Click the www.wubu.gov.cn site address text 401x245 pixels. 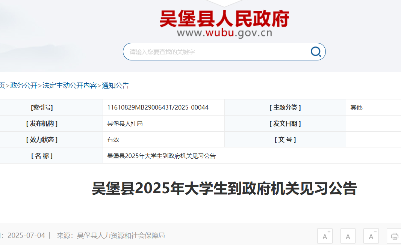[x=224, y=33]
